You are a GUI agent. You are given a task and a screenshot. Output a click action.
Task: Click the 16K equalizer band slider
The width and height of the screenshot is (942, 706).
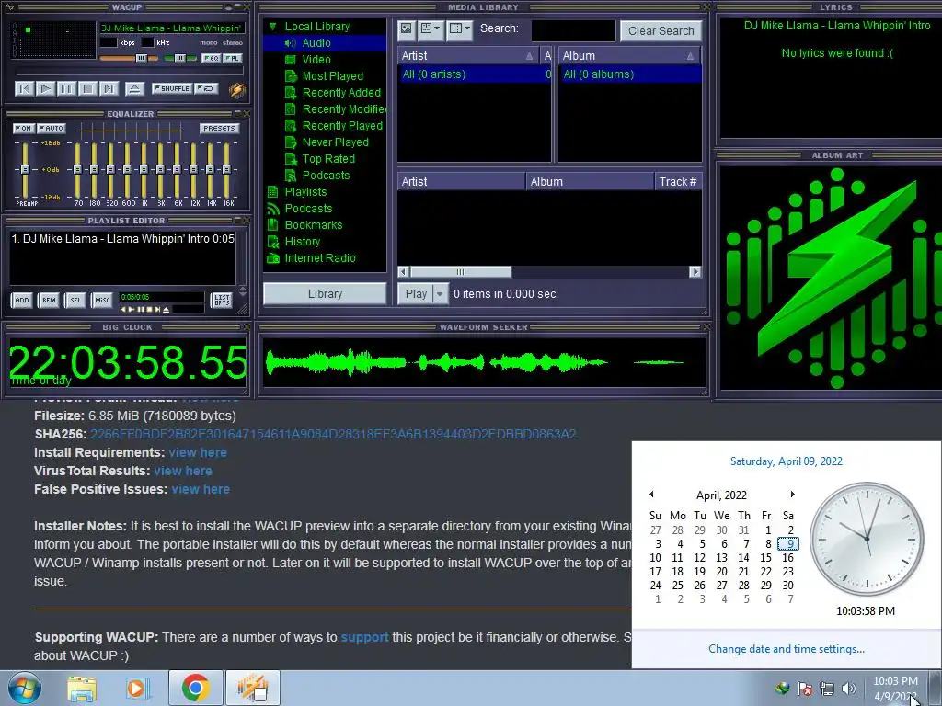point(226,169)
